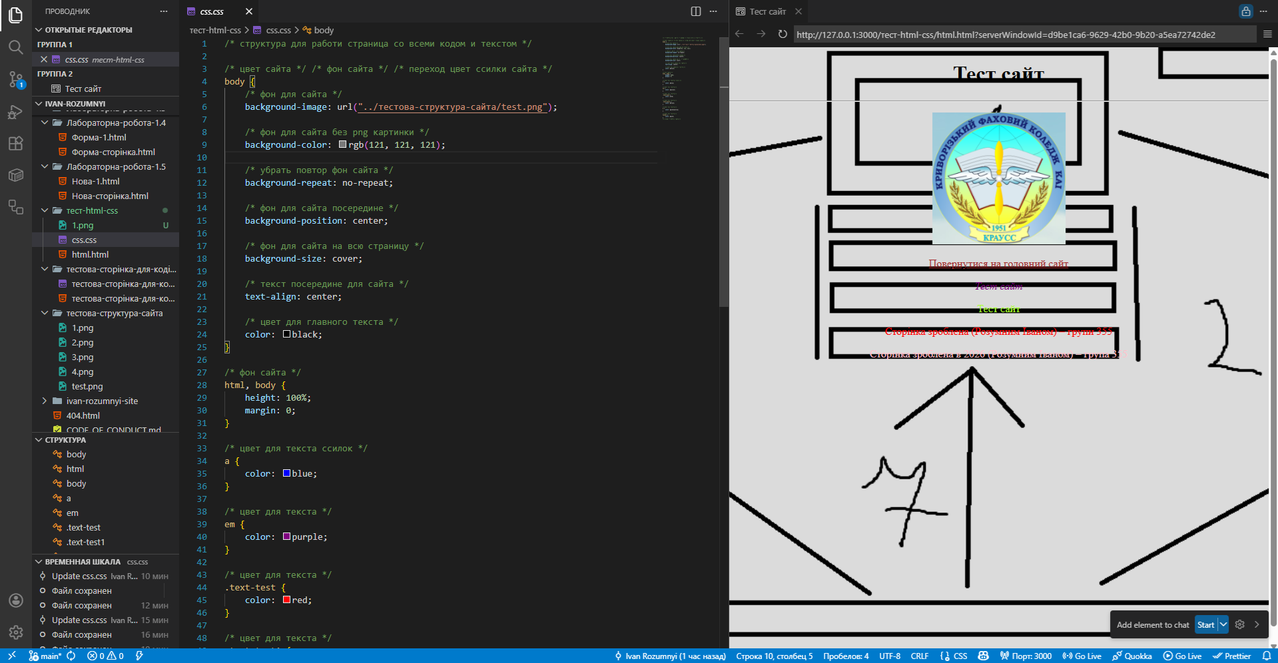Expand the ivan-rozumnyi-site folder
1278x663 pixels.
click(x=45, y=401)
